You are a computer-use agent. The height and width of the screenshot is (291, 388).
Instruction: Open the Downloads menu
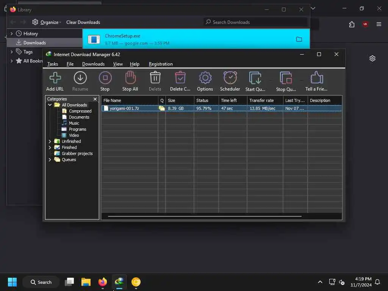coord(93,64)
